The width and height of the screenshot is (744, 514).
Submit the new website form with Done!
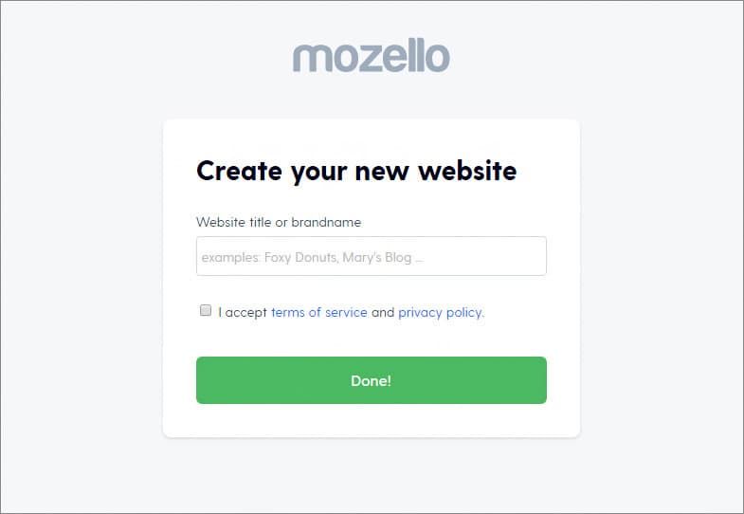tap(371, 380)
